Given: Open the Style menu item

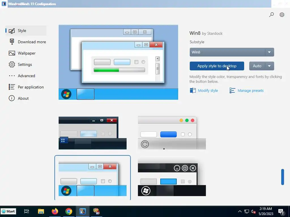Looking at the screenshot, I should [26, 31].
